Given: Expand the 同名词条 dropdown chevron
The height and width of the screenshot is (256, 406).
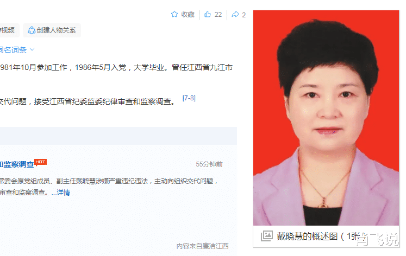Looking at the screenshot, I should click(x=32, y=49).
